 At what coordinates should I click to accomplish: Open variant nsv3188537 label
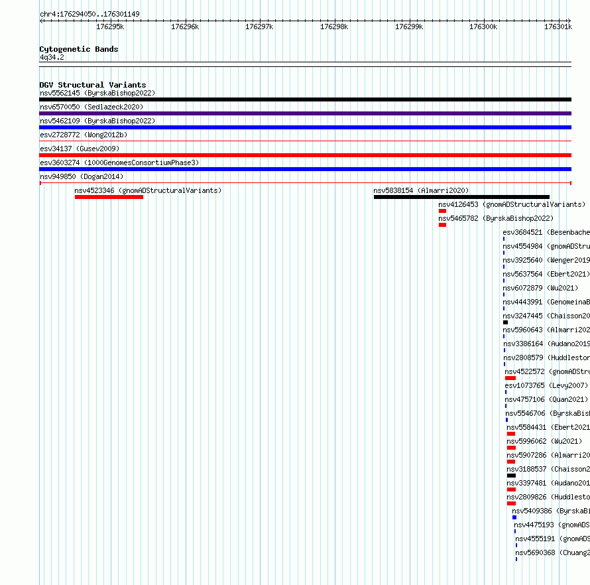click(x=548, y=469)
